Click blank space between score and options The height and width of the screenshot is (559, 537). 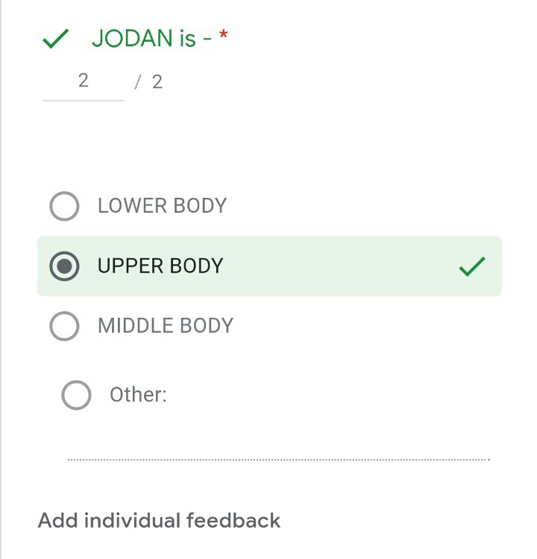point(268,142)
